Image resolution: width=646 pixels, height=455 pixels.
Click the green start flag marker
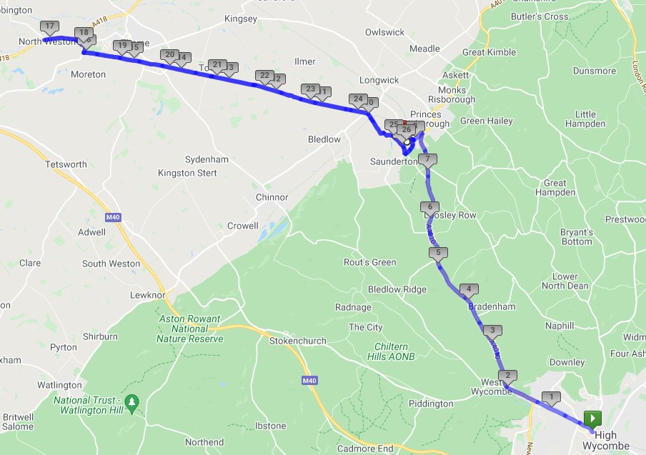(x=592, y=419)
